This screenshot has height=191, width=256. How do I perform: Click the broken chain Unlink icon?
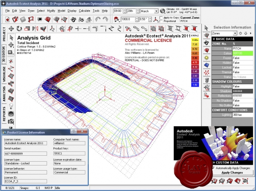click(144, 29)
